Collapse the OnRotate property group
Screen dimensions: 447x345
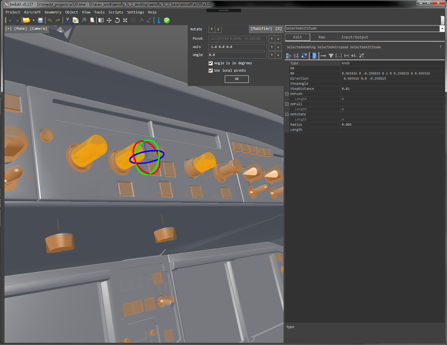point(287,114)
